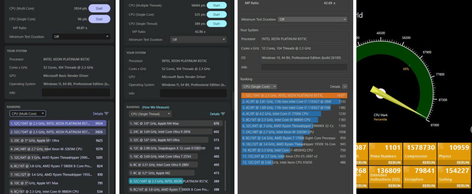The height and width of the screenshot is (194, 472).
Task: Select Ryzen 7 1700X row scoring 959
Action: click(x=295, y=138)
